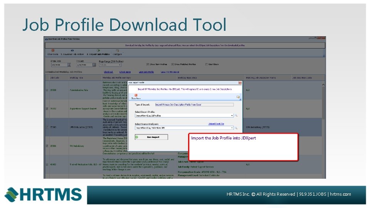
Task: Click the LPN Ambulatory matching job description cell
Action: coord(268,127)
